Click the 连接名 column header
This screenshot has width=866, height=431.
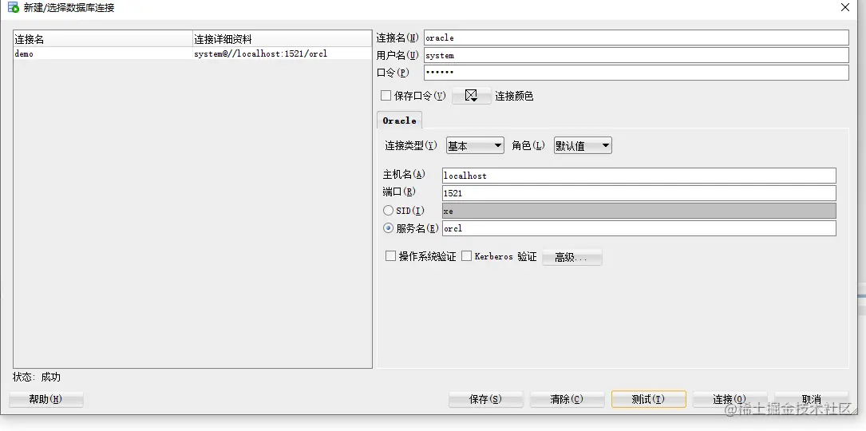tap(103, 39)
